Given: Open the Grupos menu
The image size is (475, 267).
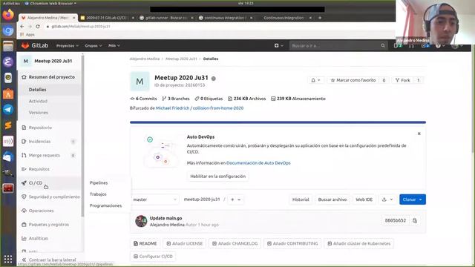Looking at the screenshot, I should tap(93, 46).
